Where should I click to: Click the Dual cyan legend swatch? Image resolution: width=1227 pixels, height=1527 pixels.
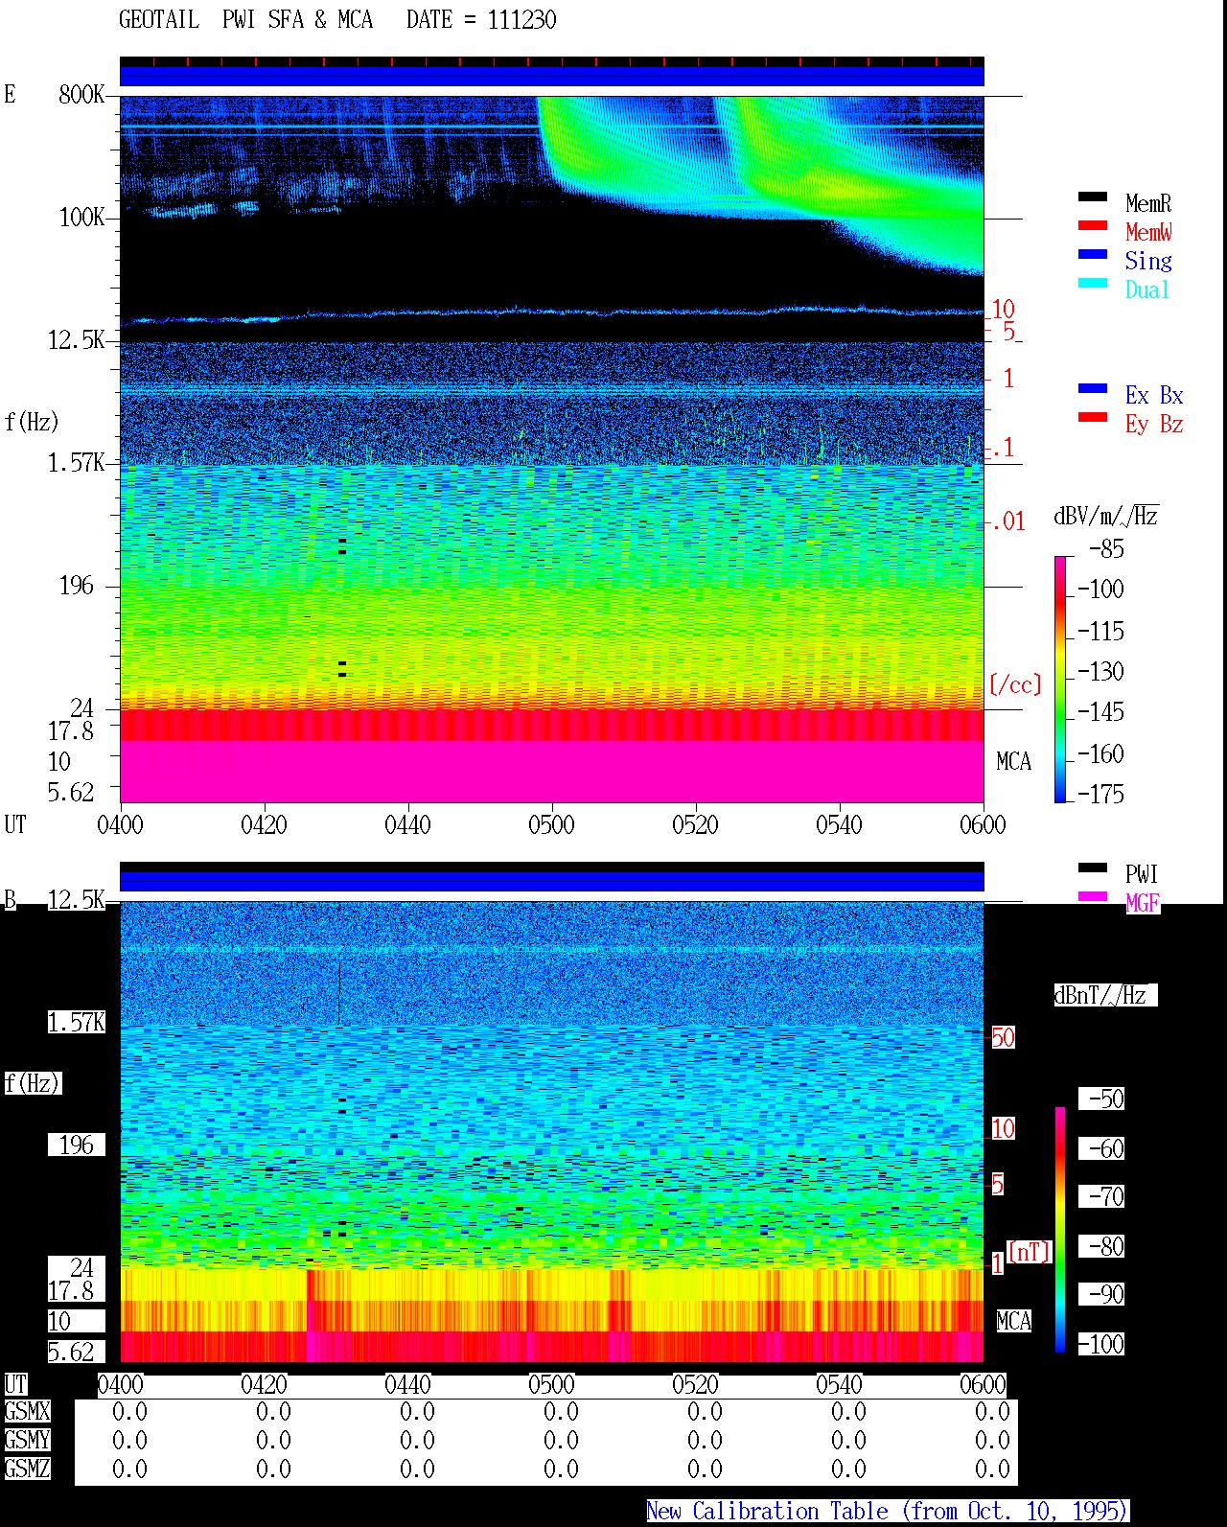1092,283
